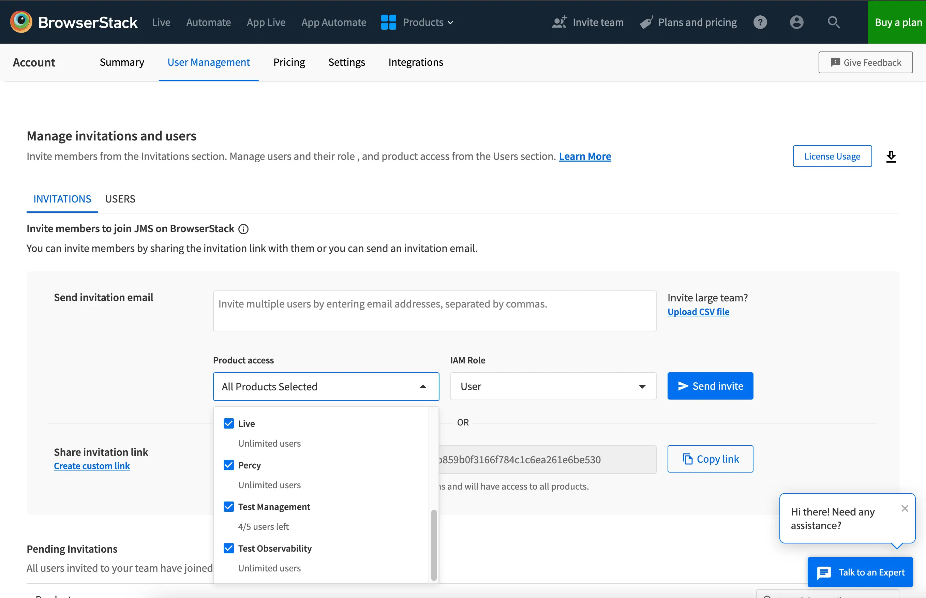Expand the Products menu chevron
Image resolution: width=926 pixels, height=598 pixels.
[x=450, y=23]
